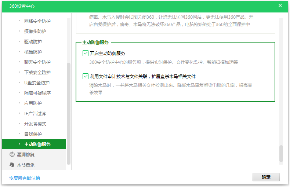Select 下载安全防护 item
Image resolution: width=290 pixels, height=187 pixels.
coord(37,73)
